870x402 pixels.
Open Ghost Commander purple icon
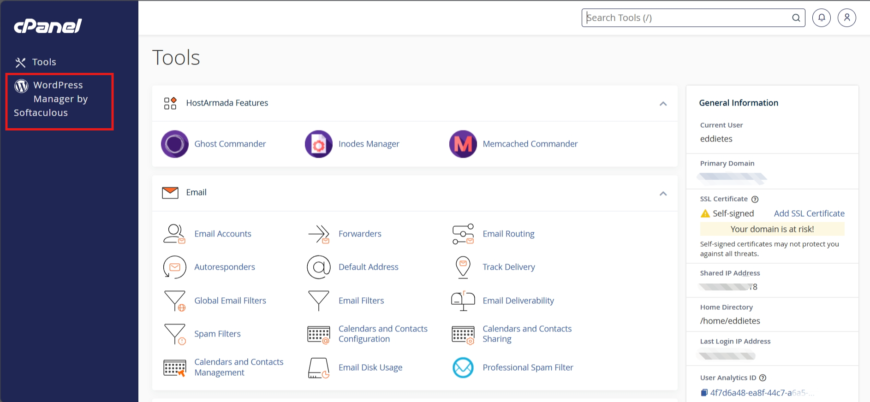tap(175, 144)
